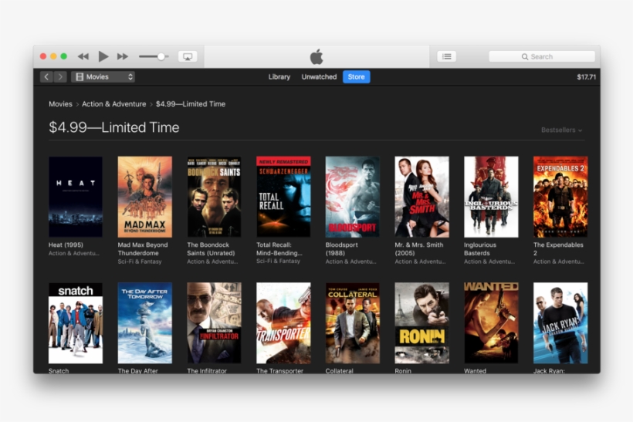Screen dimensions: 633x422
Task: Open the Mr. & Mrs. Smith poster
Action: (421, 197)
